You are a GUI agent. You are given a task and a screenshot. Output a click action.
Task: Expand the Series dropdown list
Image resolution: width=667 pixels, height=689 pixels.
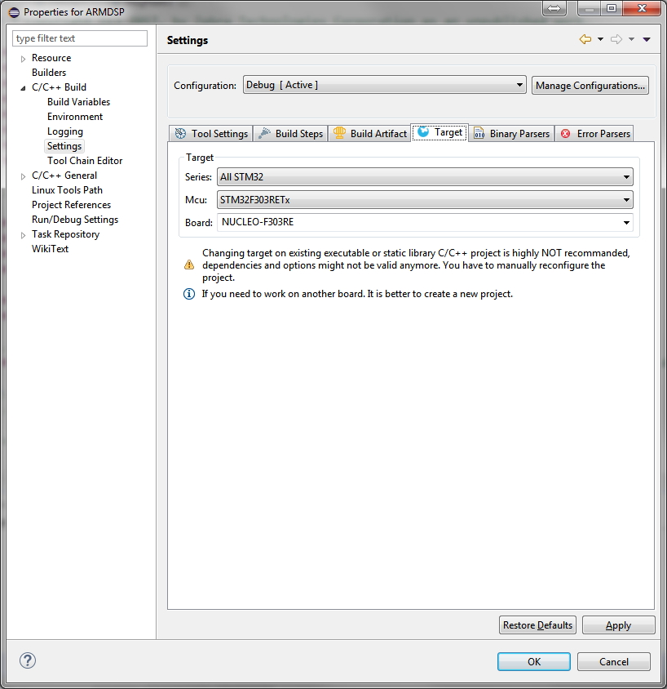point(425,177)
